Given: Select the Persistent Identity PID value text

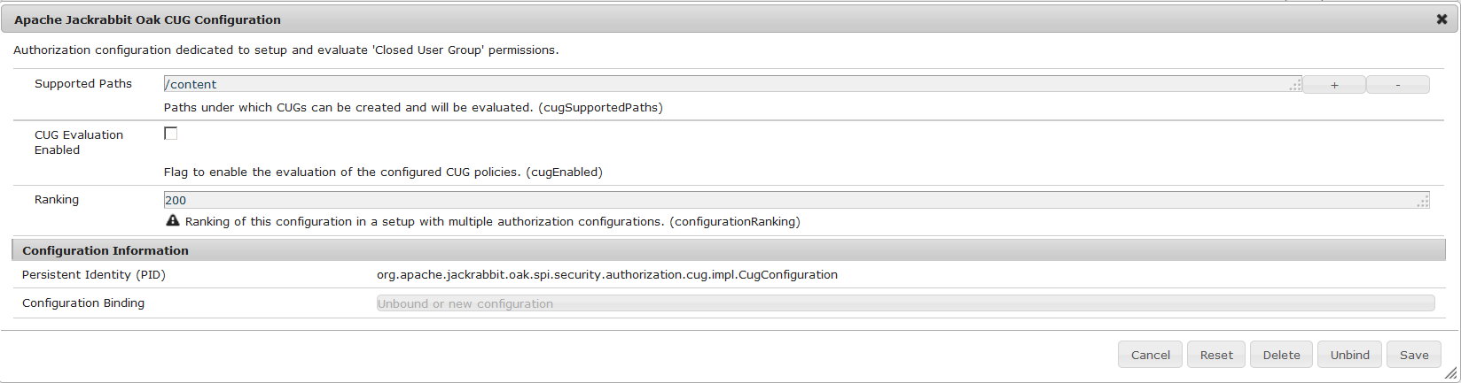Looking at the screenshot, I should pos(607,275).
